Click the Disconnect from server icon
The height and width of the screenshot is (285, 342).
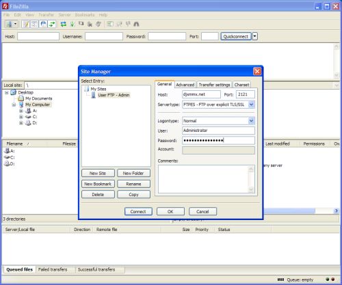pyautogui.click(x=90, y=24)
